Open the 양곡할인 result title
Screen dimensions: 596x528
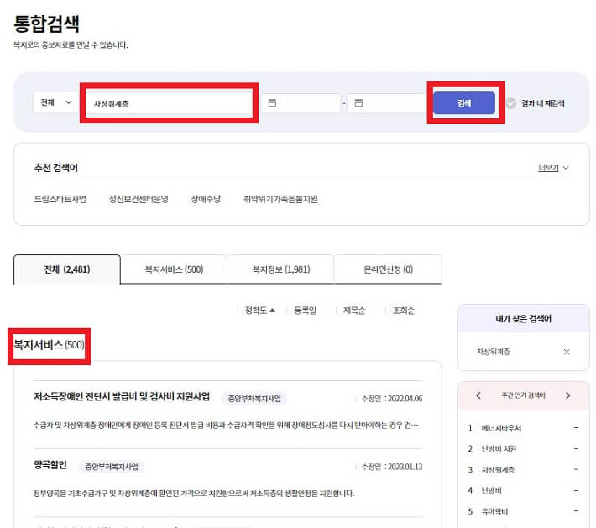point(50,464)
